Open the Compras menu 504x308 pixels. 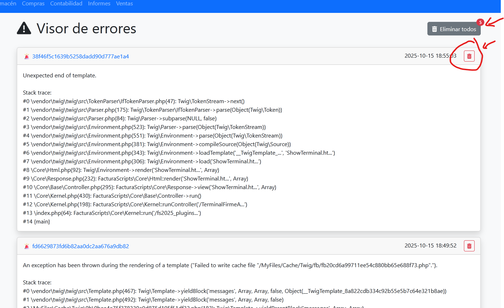[x=33, y=4]
